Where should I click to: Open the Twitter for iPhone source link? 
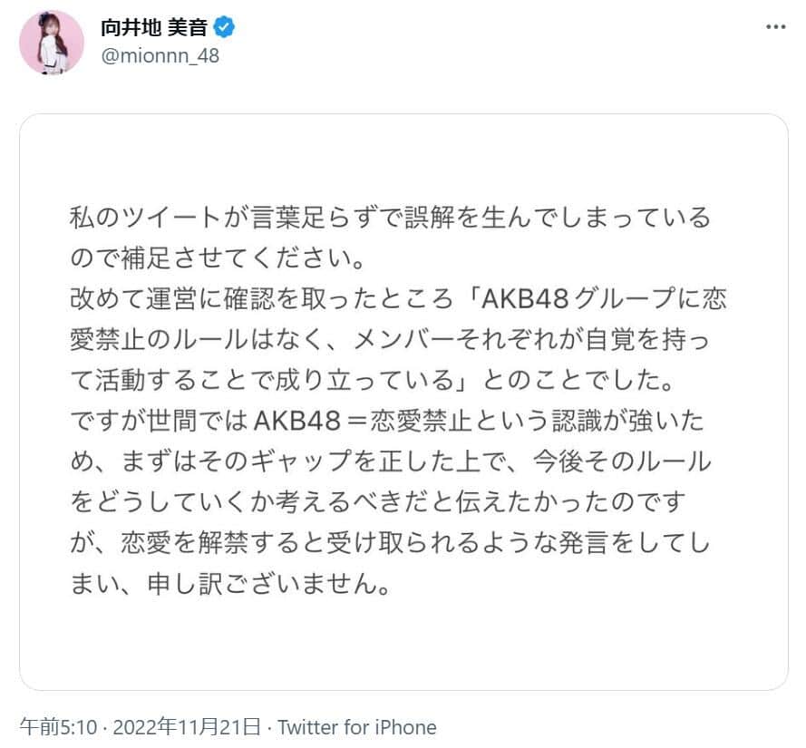pyautogui.click(x=357, y=727)
